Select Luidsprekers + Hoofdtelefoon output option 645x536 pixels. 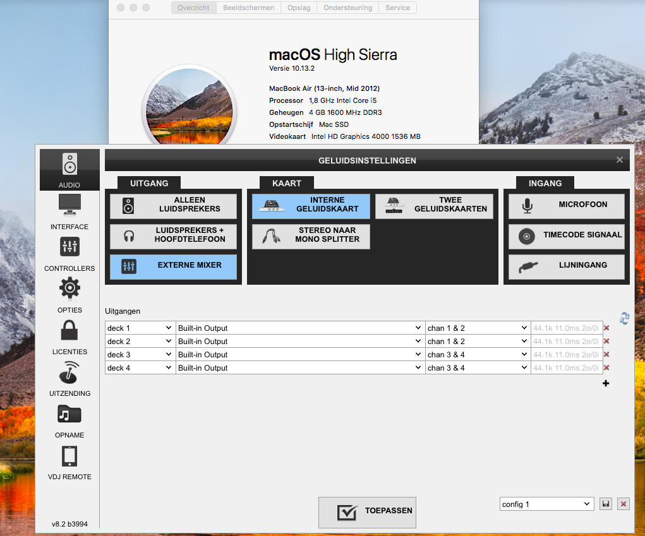pos(173,236)
